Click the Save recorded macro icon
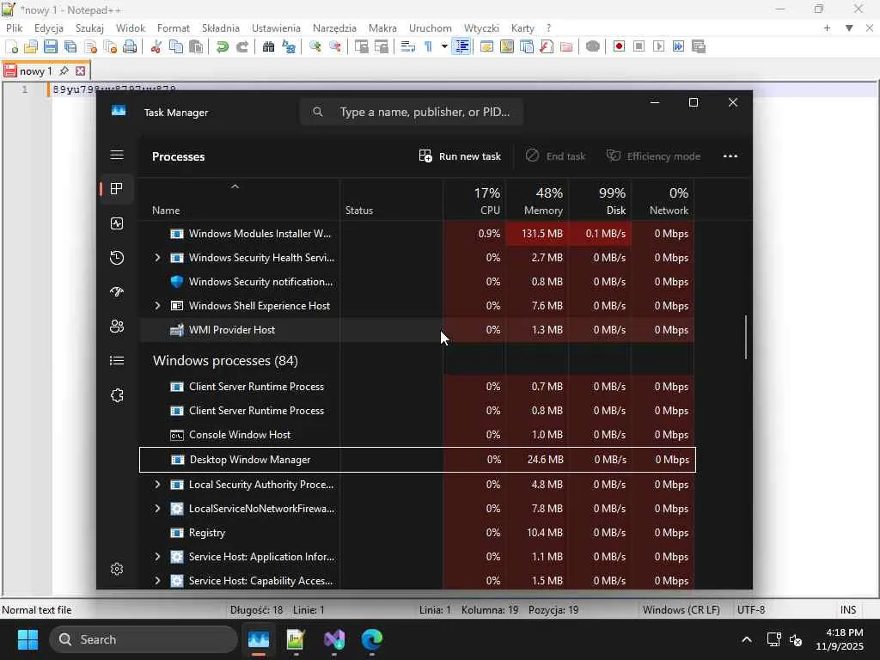880x660 pixels. (699, 46)
